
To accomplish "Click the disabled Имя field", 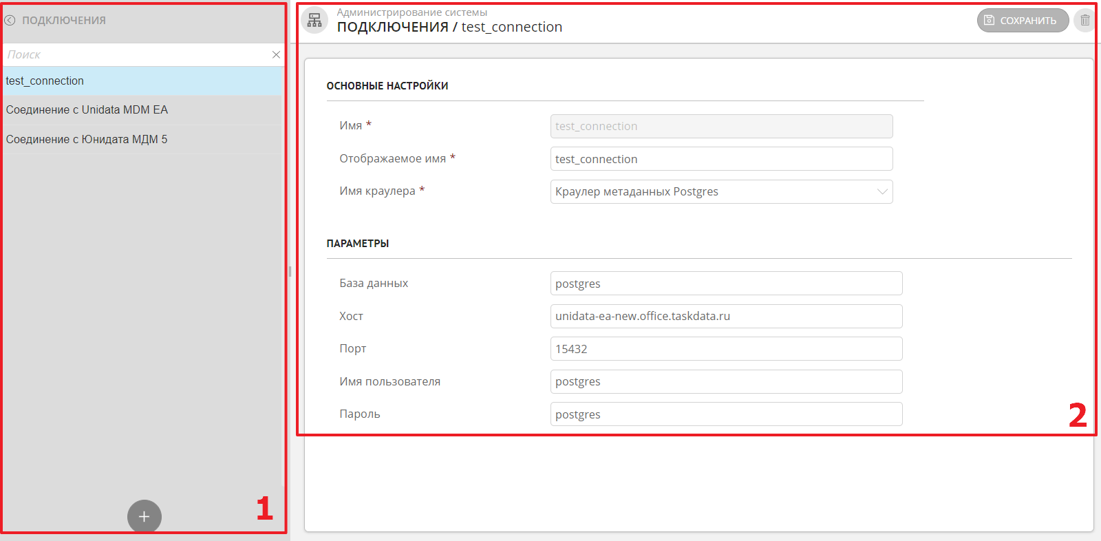I will coord(721,127).
